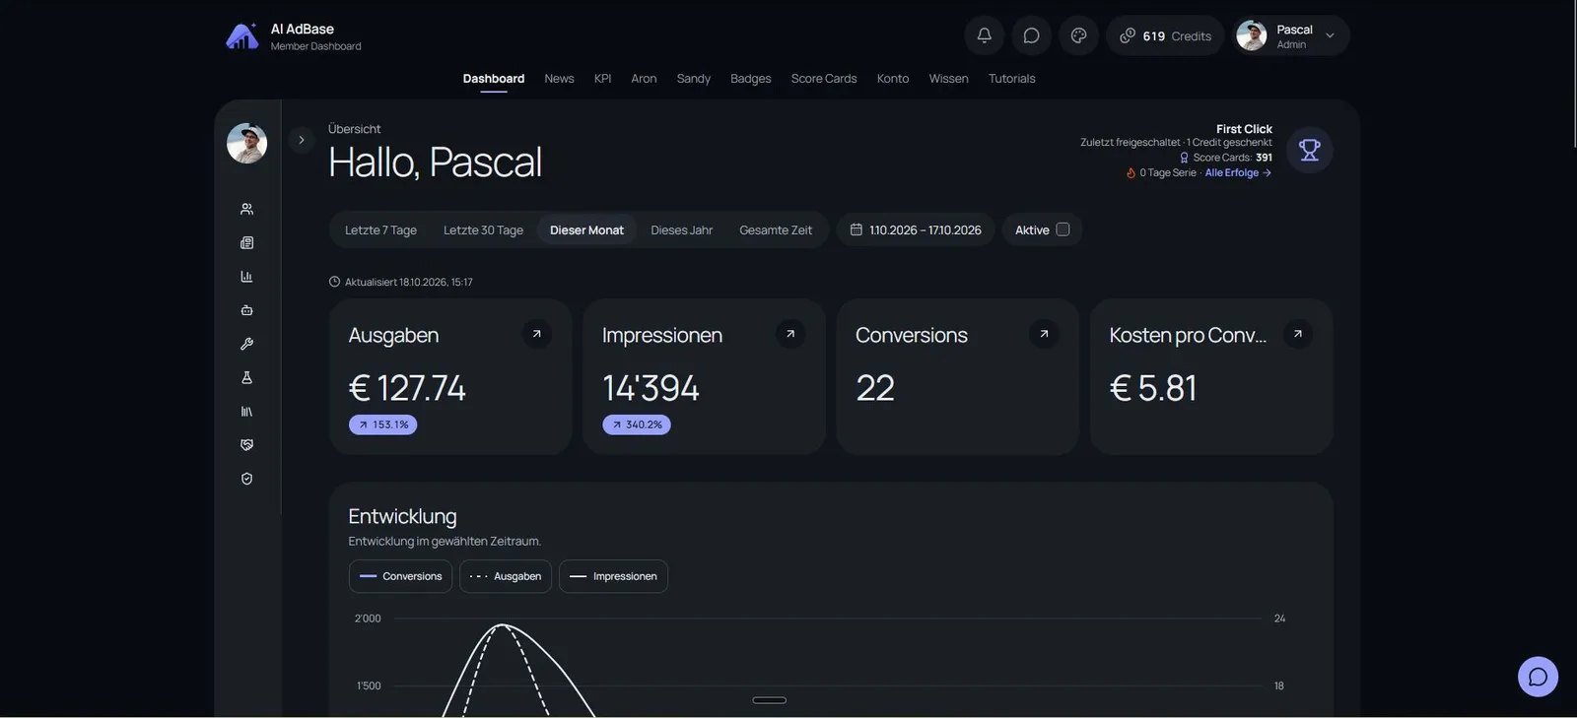This screenshot has width=1577, height=718.
Task: Open the Badges tab
Action: click(x=750, y=79)
